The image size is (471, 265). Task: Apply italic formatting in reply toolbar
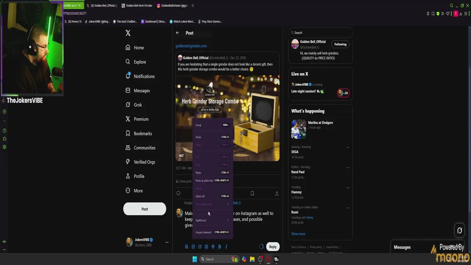pos(226,247)
